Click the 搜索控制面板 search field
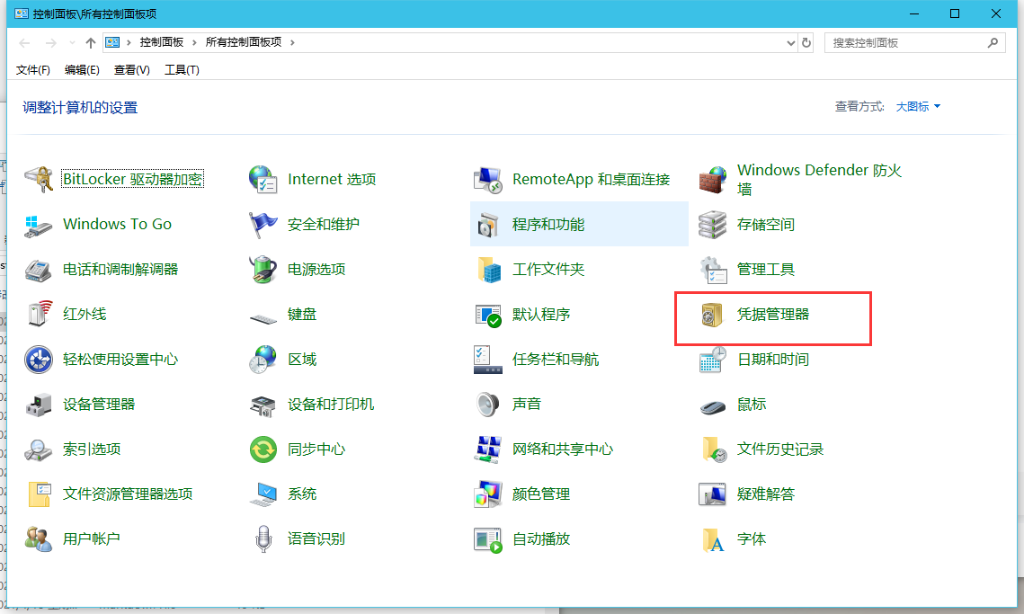This screenshot has width=1024, height=614. pyautogui.click(x=906, y=42)
